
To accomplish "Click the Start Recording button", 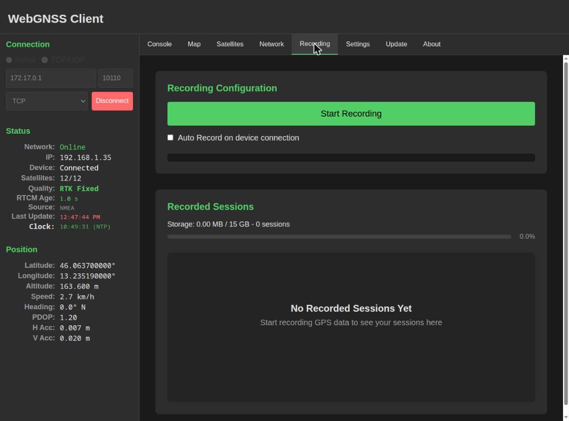I will [x=351, y=114].
